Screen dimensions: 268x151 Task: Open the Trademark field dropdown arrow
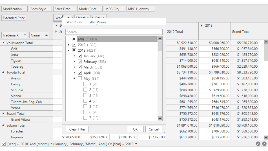click(25, 35)
